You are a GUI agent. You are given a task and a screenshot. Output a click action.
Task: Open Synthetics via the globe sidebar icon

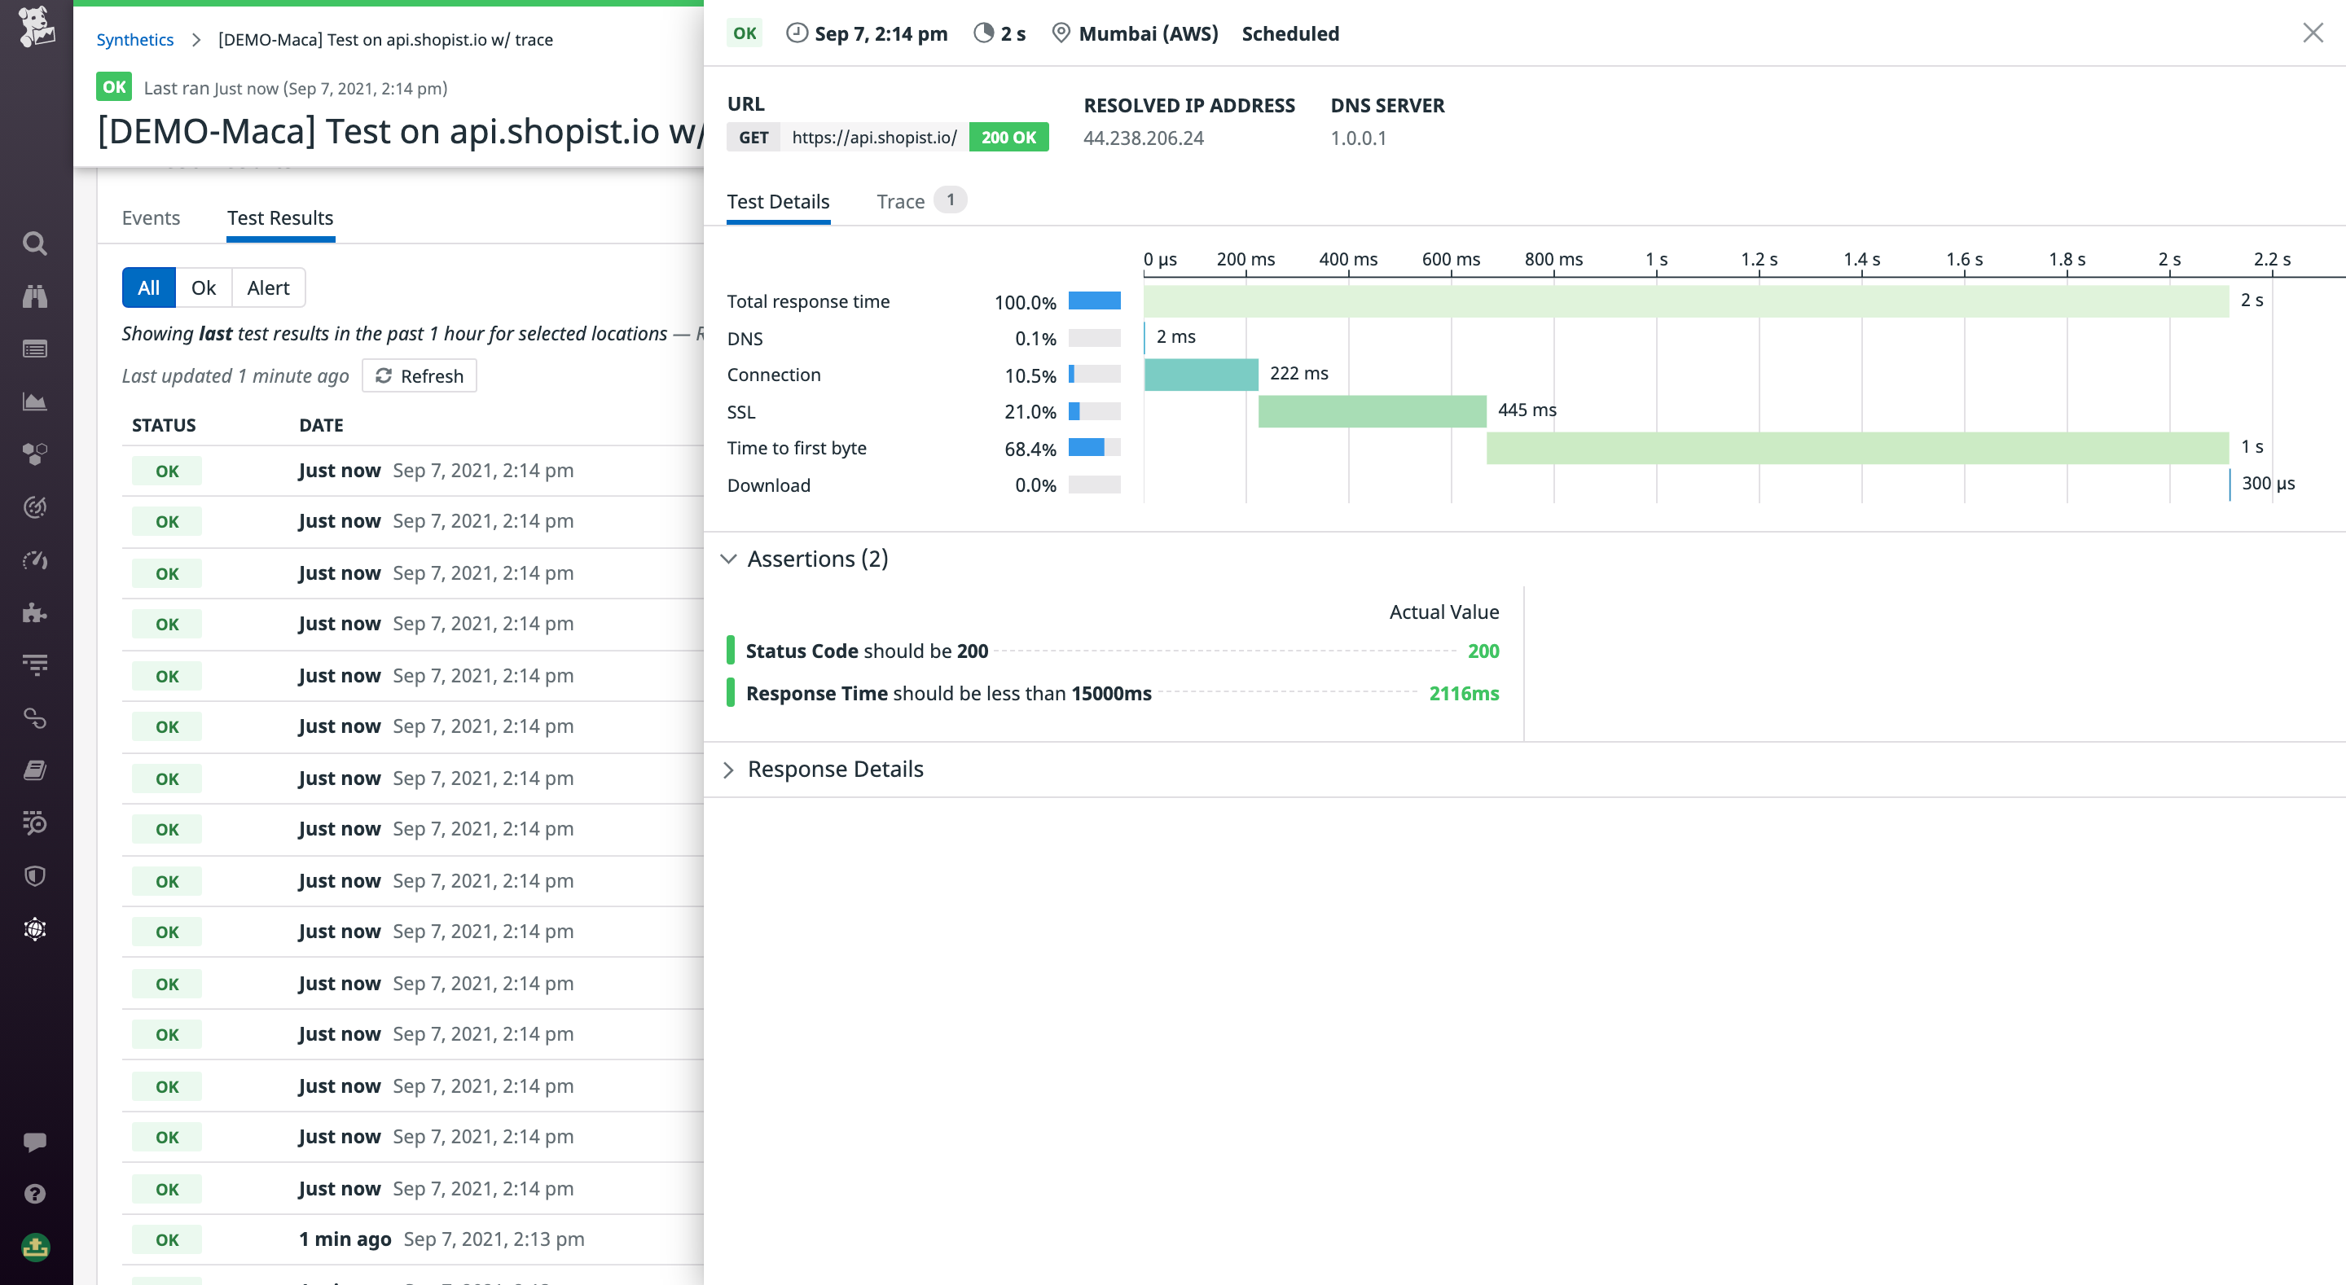34,929
